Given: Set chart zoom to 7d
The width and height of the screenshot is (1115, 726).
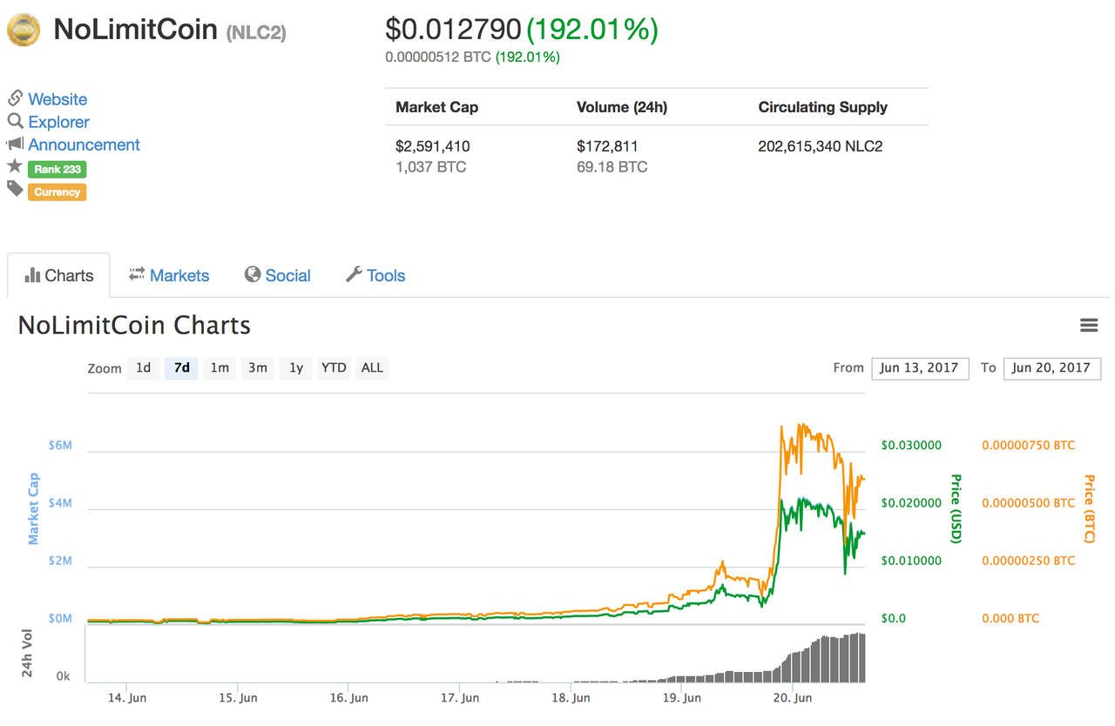Looking at the screenshot, I should click(x=181, y=367).
